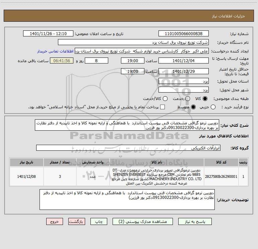
Task: Click the گروه کالا field ابزارآلات الکتریکی
Action: click(x=128, y=148)
